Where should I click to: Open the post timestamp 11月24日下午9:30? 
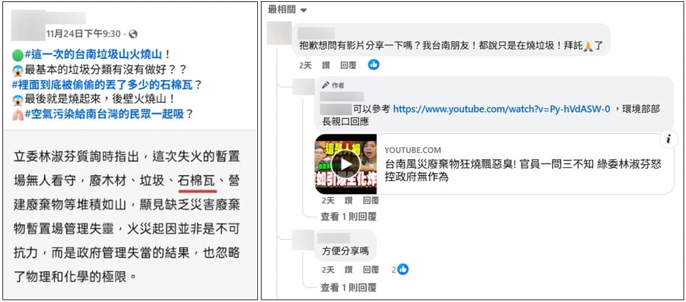click(x=83, y=33)
